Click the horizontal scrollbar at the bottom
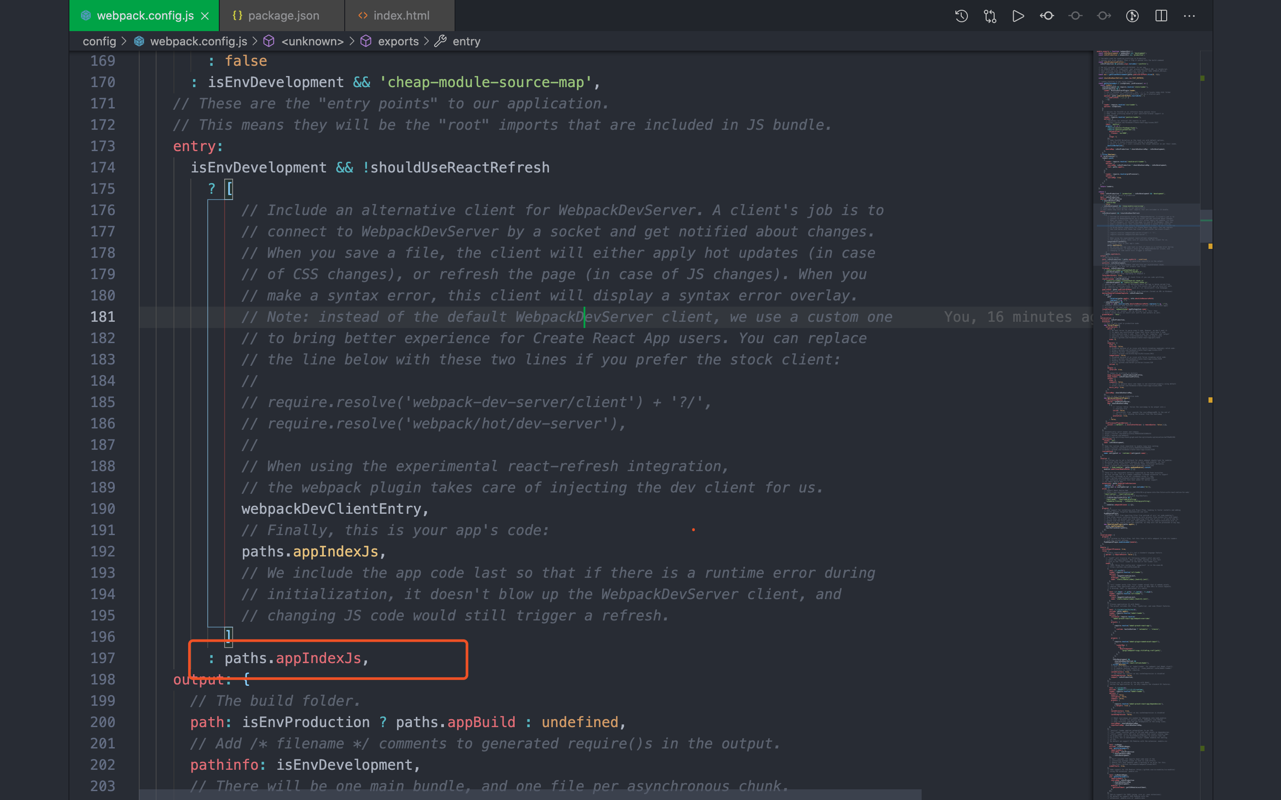1281x800 pixels. point(529,795)
